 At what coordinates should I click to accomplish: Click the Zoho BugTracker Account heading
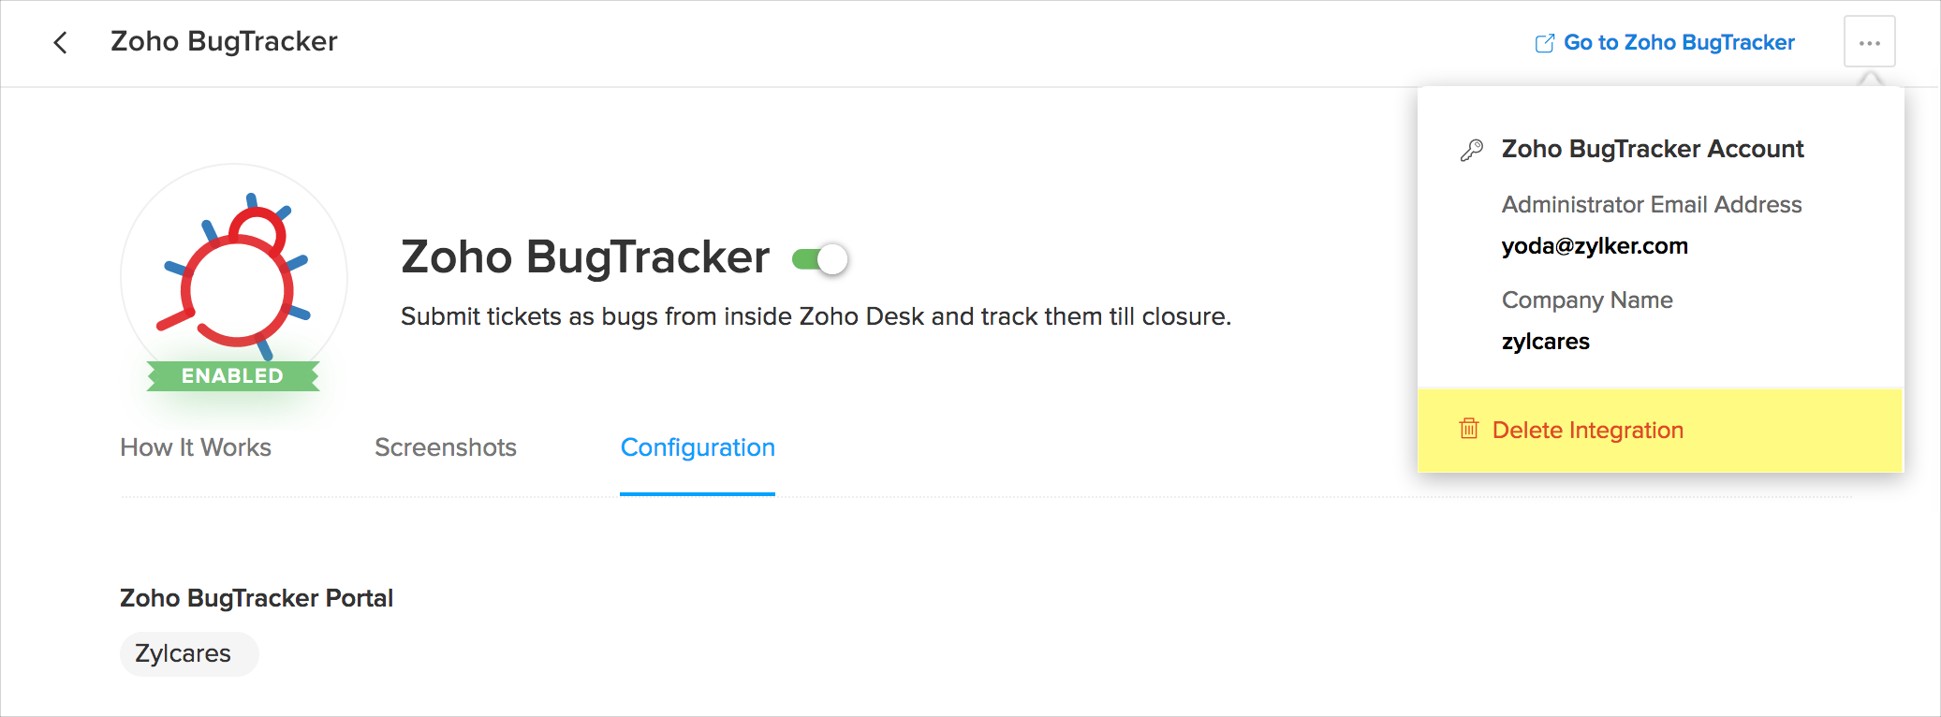1652,149
